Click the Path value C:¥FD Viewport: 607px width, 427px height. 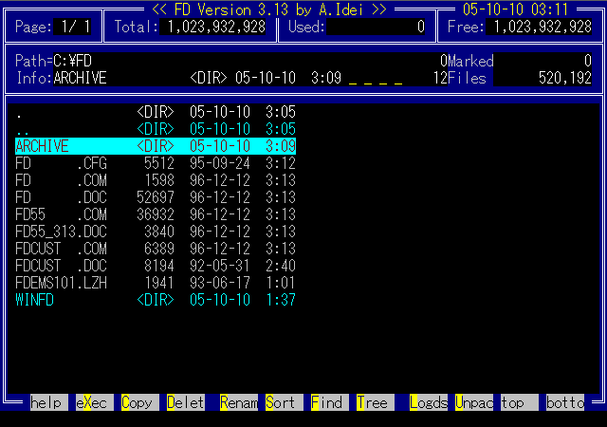tap(72, 61)
